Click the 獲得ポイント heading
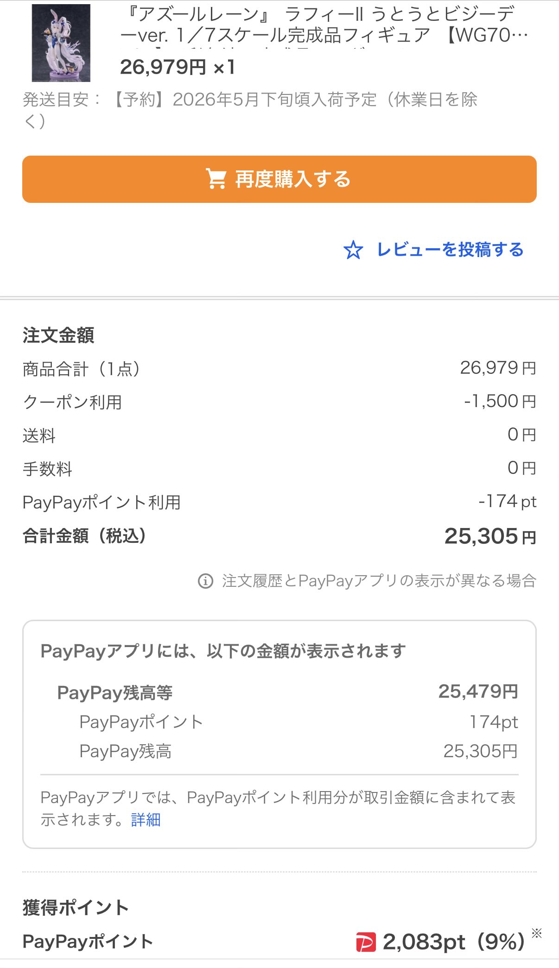The height and width of the screenshot is (968, 559). 76,908
